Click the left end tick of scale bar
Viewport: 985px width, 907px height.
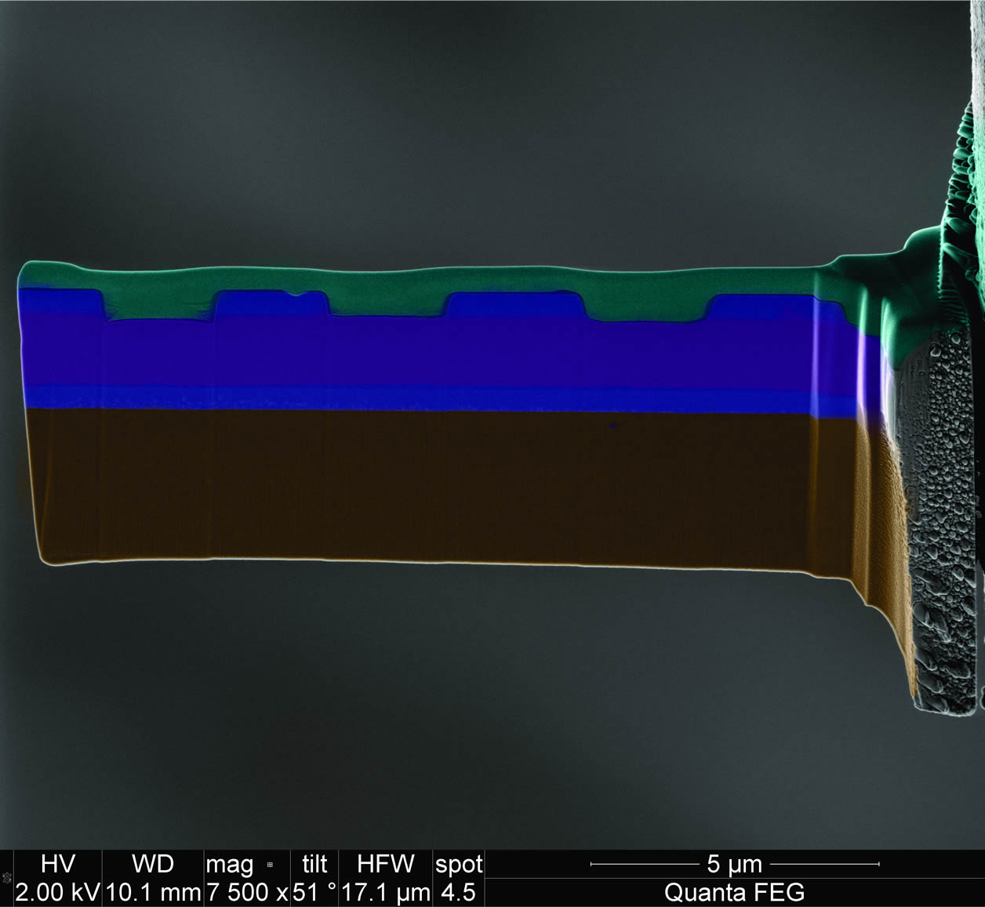pos(591,864)
